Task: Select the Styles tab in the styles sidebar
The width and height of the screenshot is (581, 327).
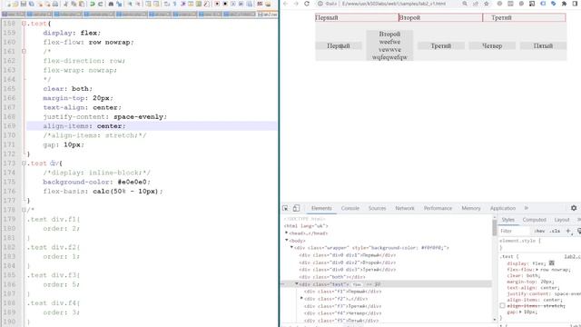Action: tap(508, 220)
